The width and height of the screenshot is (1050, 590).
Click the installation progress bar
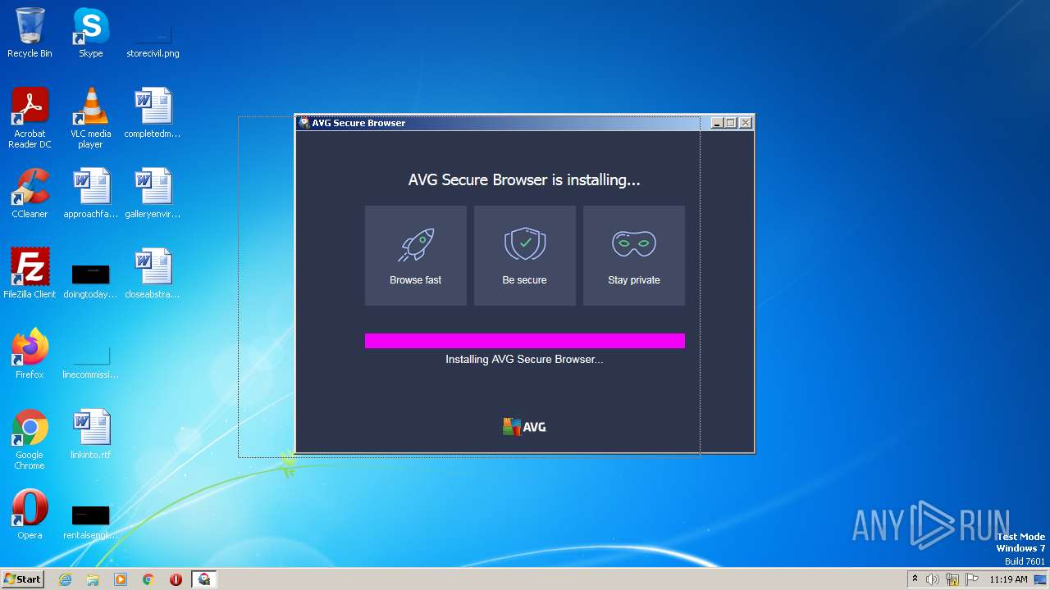[x=525, y=341]
